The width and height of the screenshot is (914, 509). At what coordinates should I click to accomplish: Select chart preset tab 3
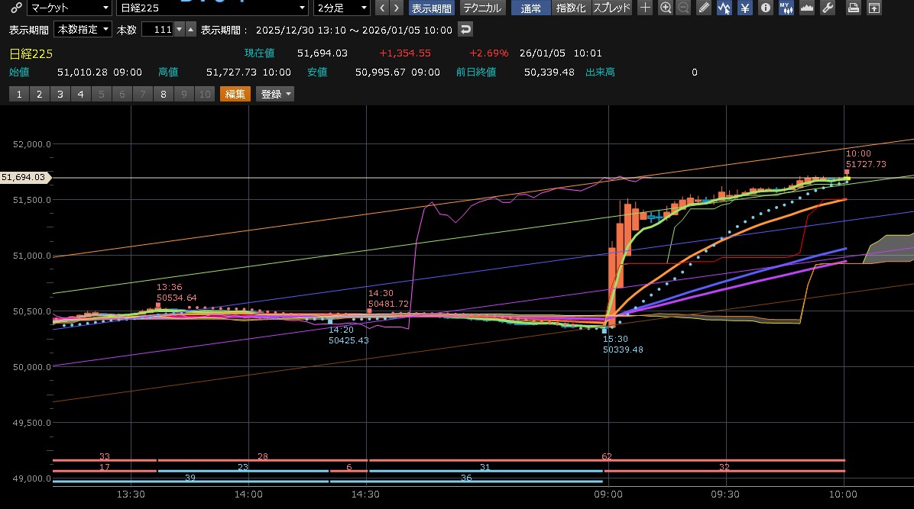point(59,94)
